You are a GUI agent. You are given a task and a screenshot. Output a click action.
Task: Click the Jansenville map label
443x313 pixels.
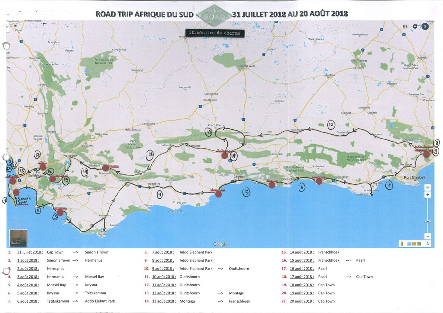[x=364, y=107]
